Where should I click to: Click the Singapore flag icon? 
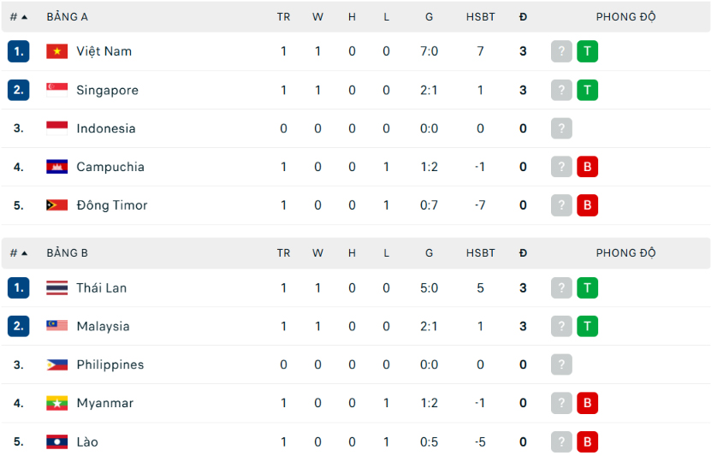tap(56, 90)
